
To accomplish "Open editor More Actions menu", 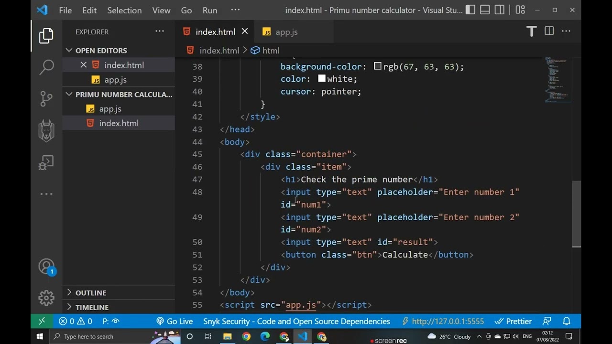I will (566, 32).
